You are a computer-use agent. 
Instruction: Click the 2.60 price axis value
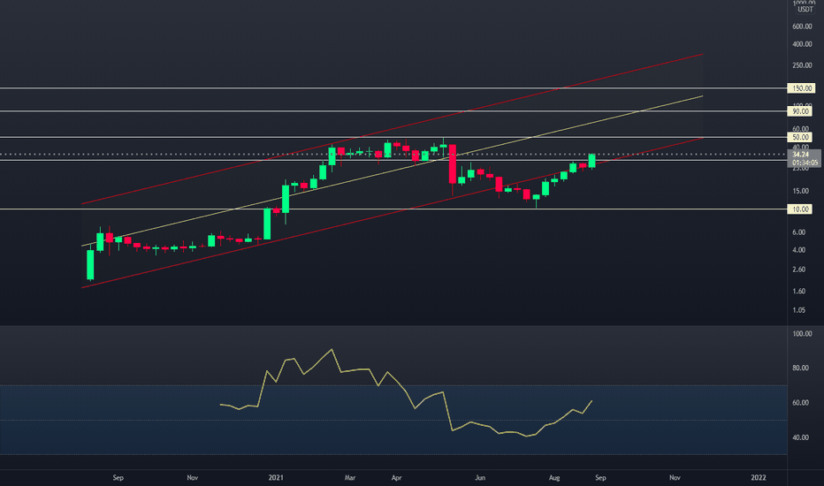pos(798,270)
